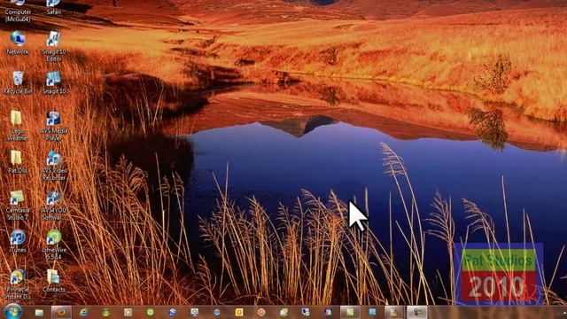Select the Snagit 10 Editor shortcut
Screen dimensions: 567x319
click(54, 46)
